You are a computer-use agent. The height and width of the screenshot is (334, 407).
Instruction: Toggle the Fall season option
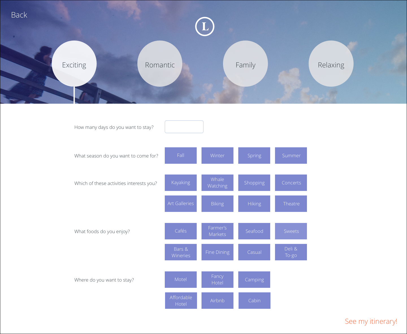[181, 156]
